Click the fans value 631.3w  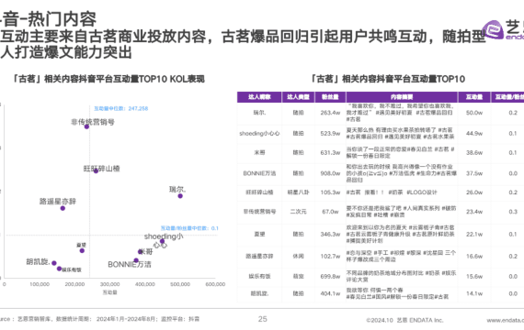click(x=330, y=153)
